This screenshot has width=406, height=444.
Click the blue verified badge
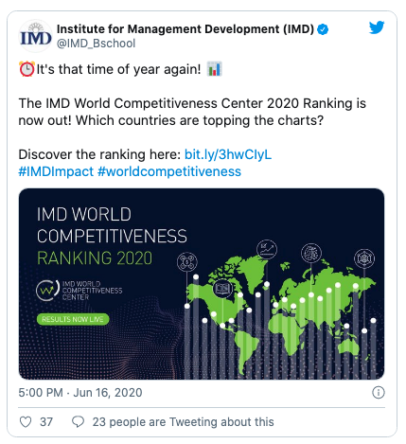pyautogui.click(x=323, y=29)
